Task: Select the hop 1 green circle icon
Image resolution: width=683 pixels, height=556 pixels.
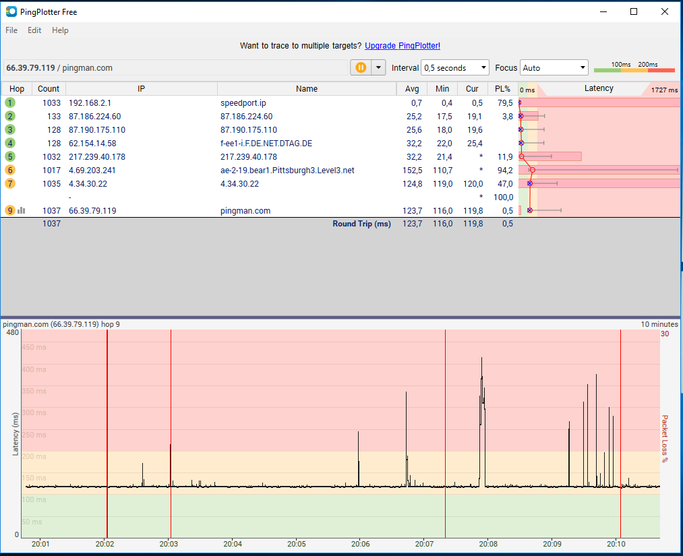Action: (10, 102)
